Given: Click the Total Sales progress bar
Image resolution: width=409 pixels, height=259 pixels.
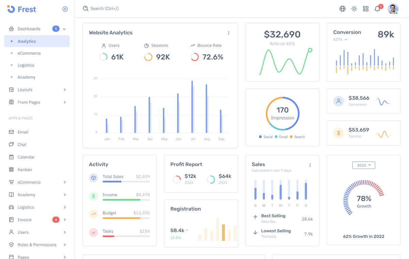Looking at the screenshot, I should (126, 182).
